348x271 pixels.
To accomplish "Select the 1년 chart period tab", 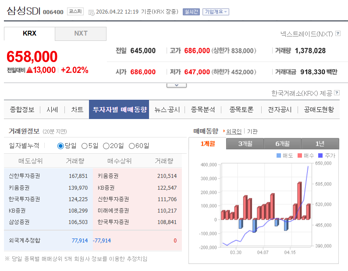I will (x=320, y=144).
